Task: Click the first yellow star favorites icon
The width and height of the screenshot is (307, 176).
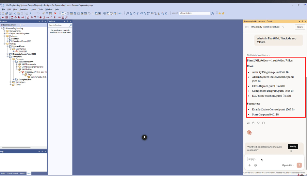Action: pos(220,13)
